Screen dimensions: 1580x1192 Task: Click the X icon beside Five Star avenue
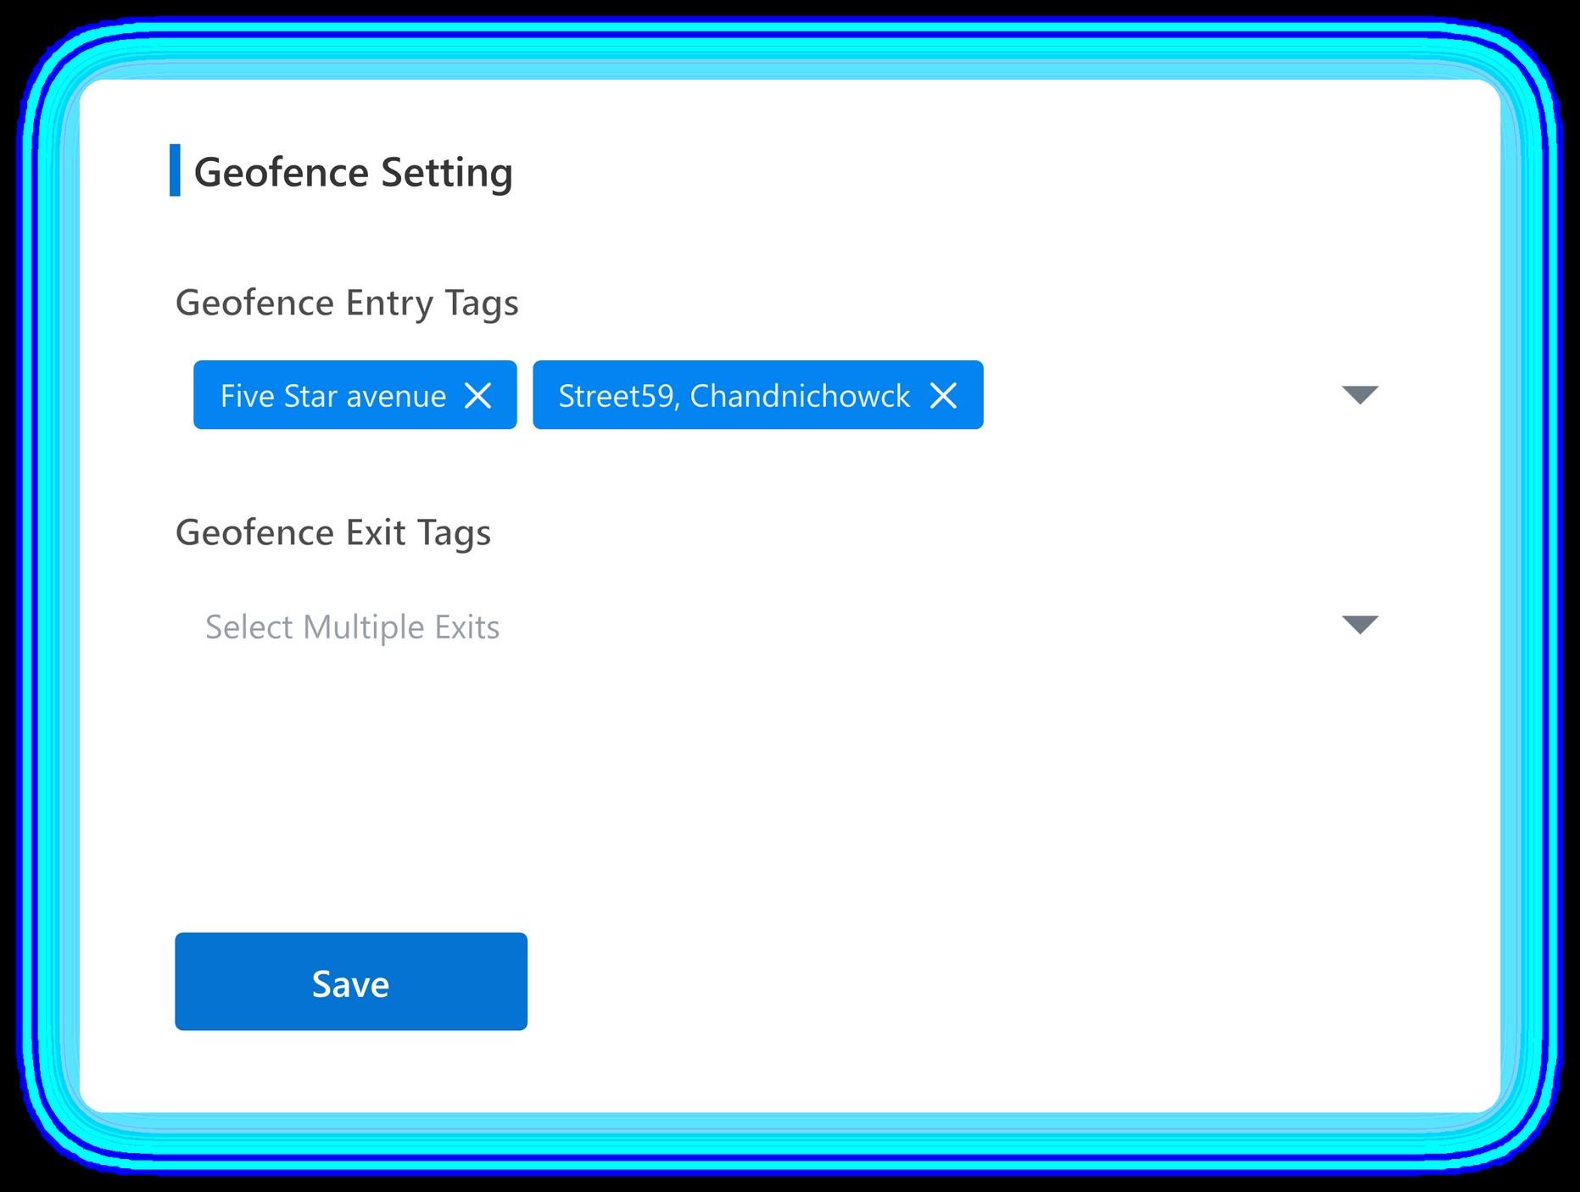[478, 395]
